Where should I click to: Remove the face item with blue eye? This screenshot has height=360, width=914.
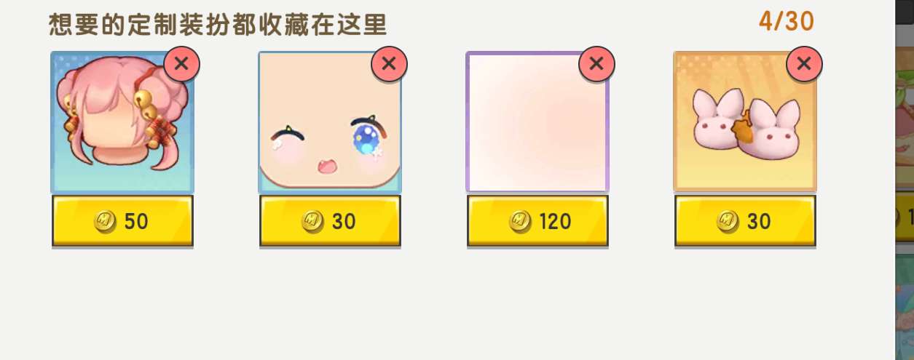tap(389, 64)
